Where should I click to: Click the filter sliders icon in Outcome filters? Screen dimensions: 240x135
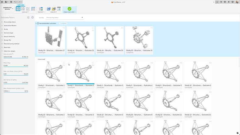click(28, 17)
